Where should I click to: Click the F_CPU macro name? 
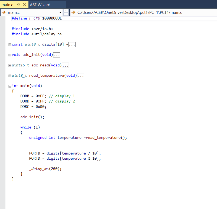(x=35, y=18)
